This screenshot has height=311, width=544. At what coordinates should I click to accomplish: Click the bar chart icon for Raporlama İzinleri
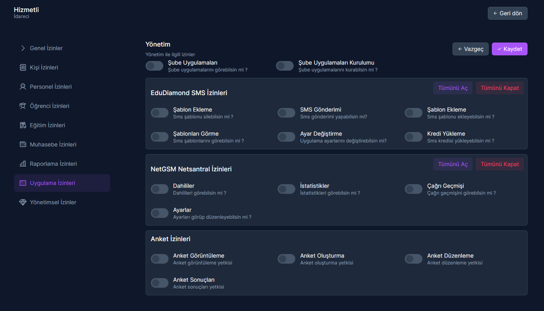tap(23, 164)
